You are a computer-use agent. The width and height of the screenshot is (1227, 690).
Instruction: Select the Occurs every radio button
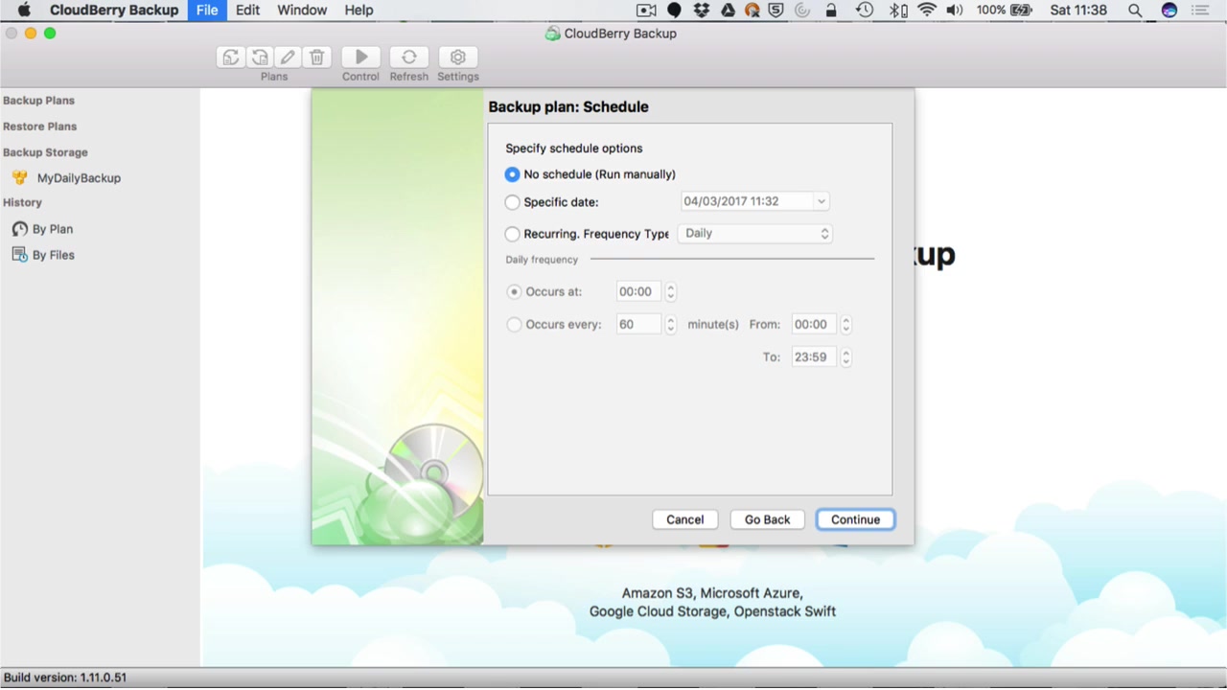pos(514,325)
